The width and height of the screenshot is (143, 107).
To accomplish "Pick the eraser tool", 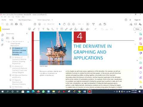I will click(71, 29).
